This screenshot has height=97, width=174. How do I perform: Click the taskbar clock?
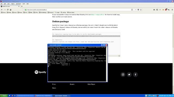(166, 96)
